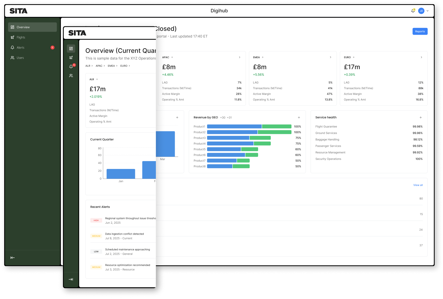This screenshot has width=443, height=299.
Task: Expand the overlay sidebar with the arrow icon
Action: click(71, 279)
